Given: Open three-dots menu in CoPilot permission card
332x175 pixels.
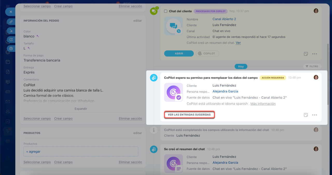Looking at the screenshot, I should coord(314,115).
